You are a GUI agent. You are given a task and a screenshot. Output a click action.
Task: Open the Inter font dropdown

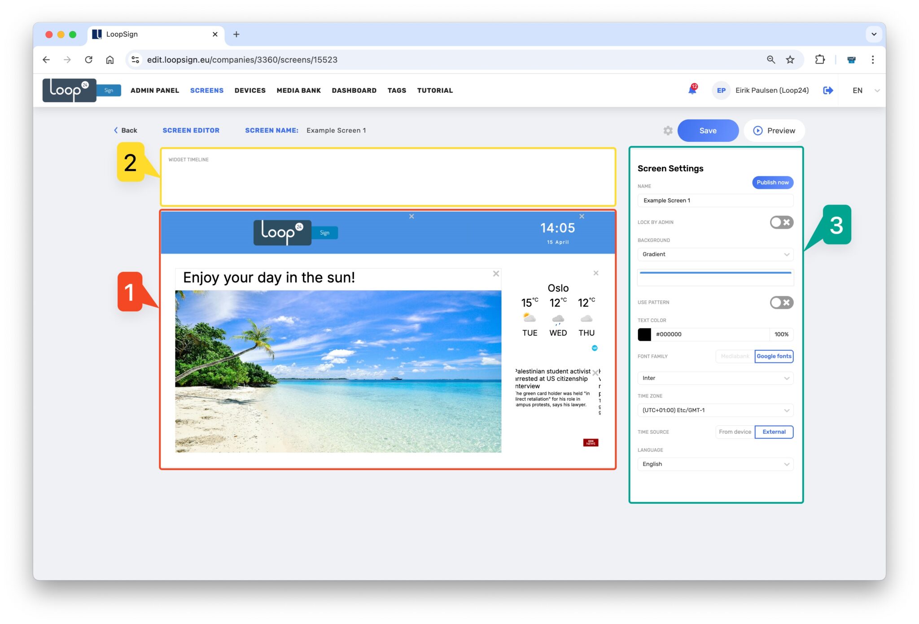pyautogui.click(x=715, y=378)
